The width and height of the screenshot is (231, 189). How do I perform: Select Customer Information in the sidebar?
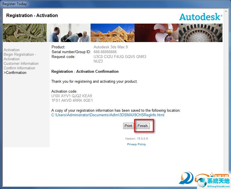[21, 63]
